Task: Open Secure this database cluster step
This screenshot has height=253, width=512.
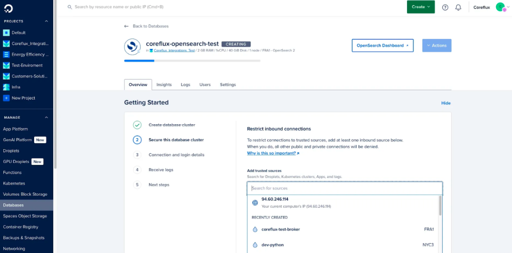Action: click(x=176, y=140)
